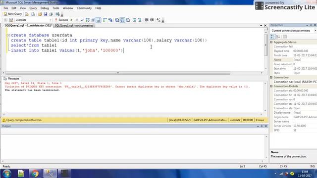Select Results to Grid mode
317x178 pixels.
click(122, 20)
